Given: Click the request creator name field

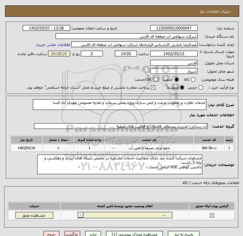Looking at the screenshot, I should [x=134, y=45].
